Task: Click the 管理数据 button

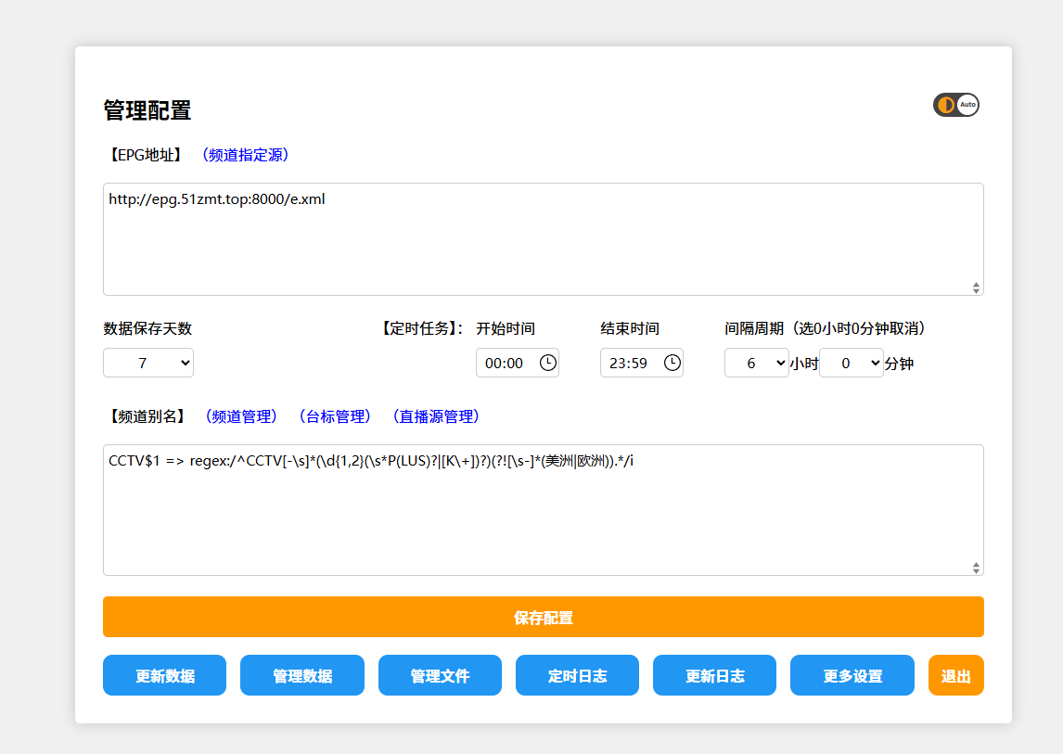Action: click(302, 675)
